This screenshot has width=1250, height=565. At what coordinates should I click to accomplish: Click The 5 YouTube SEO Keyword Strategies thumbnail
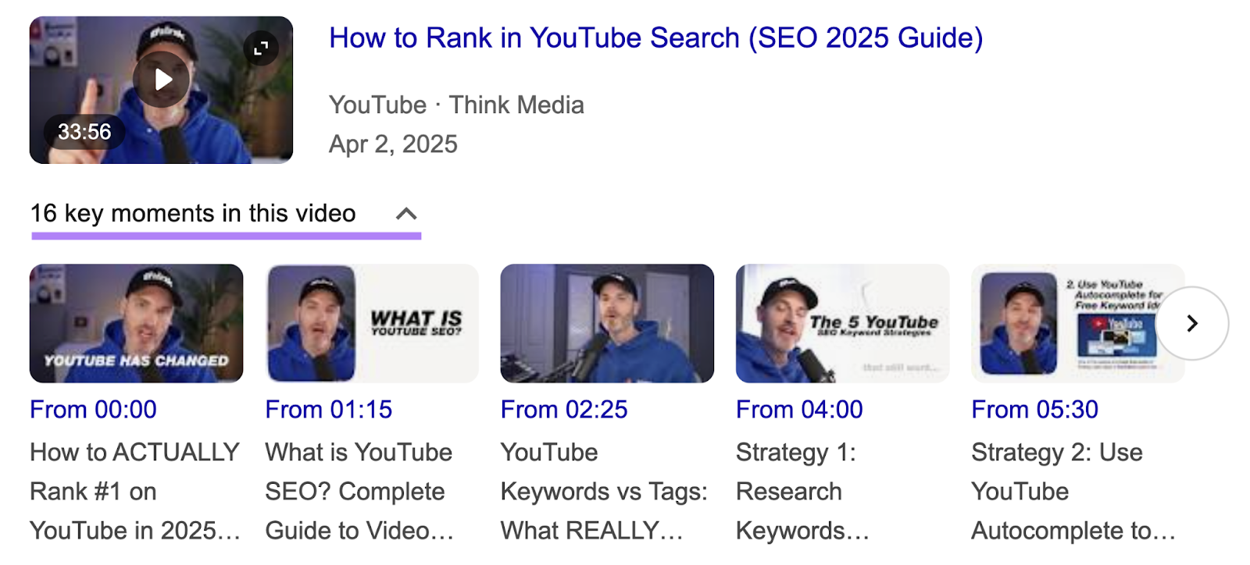coord(841,323)
